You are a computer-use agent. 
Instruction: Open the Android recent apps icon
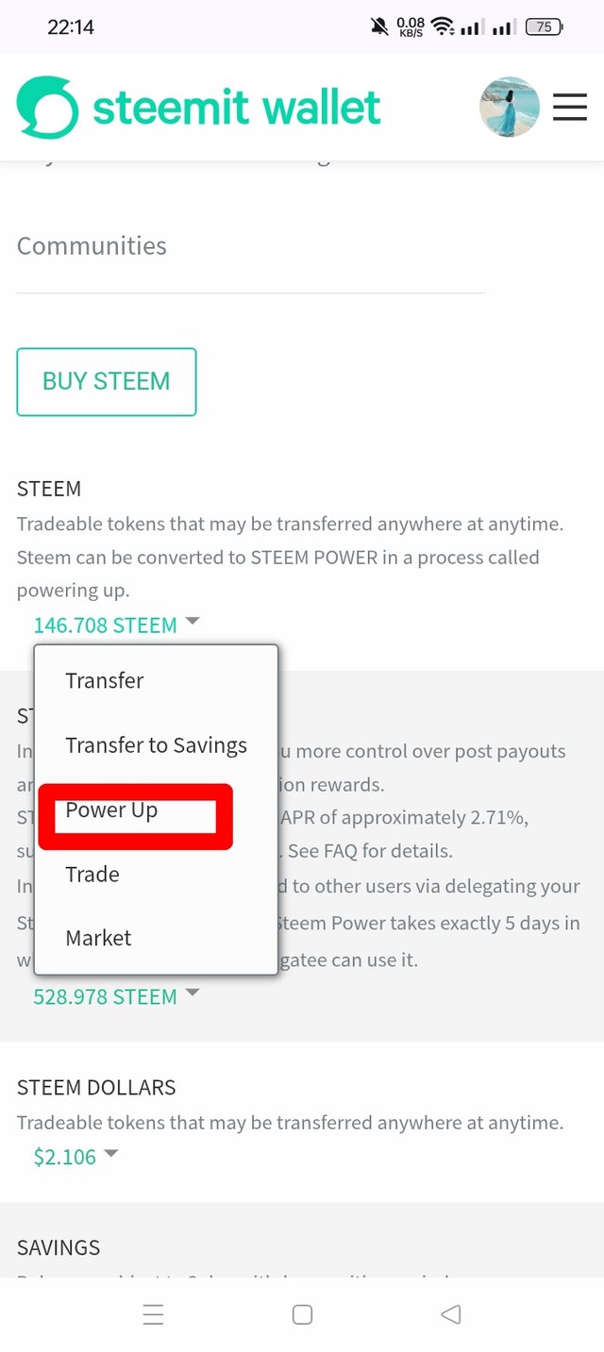(153, 1314)
